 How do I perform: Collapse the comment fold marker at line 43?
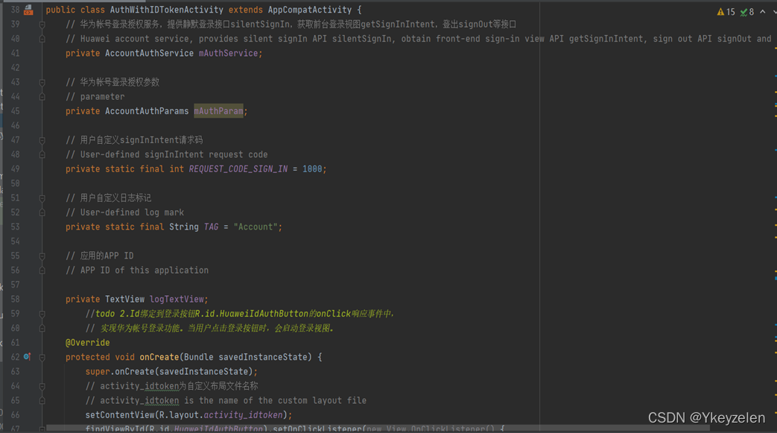click(42, 82)
